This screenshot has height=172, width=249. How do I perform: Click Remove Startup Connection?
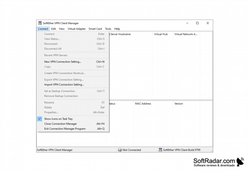(x=73, y=96)
